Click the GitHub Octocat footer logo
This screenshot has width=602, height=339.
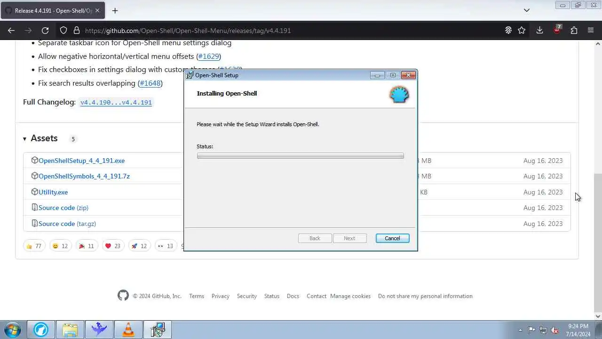(x=123, y=296)
